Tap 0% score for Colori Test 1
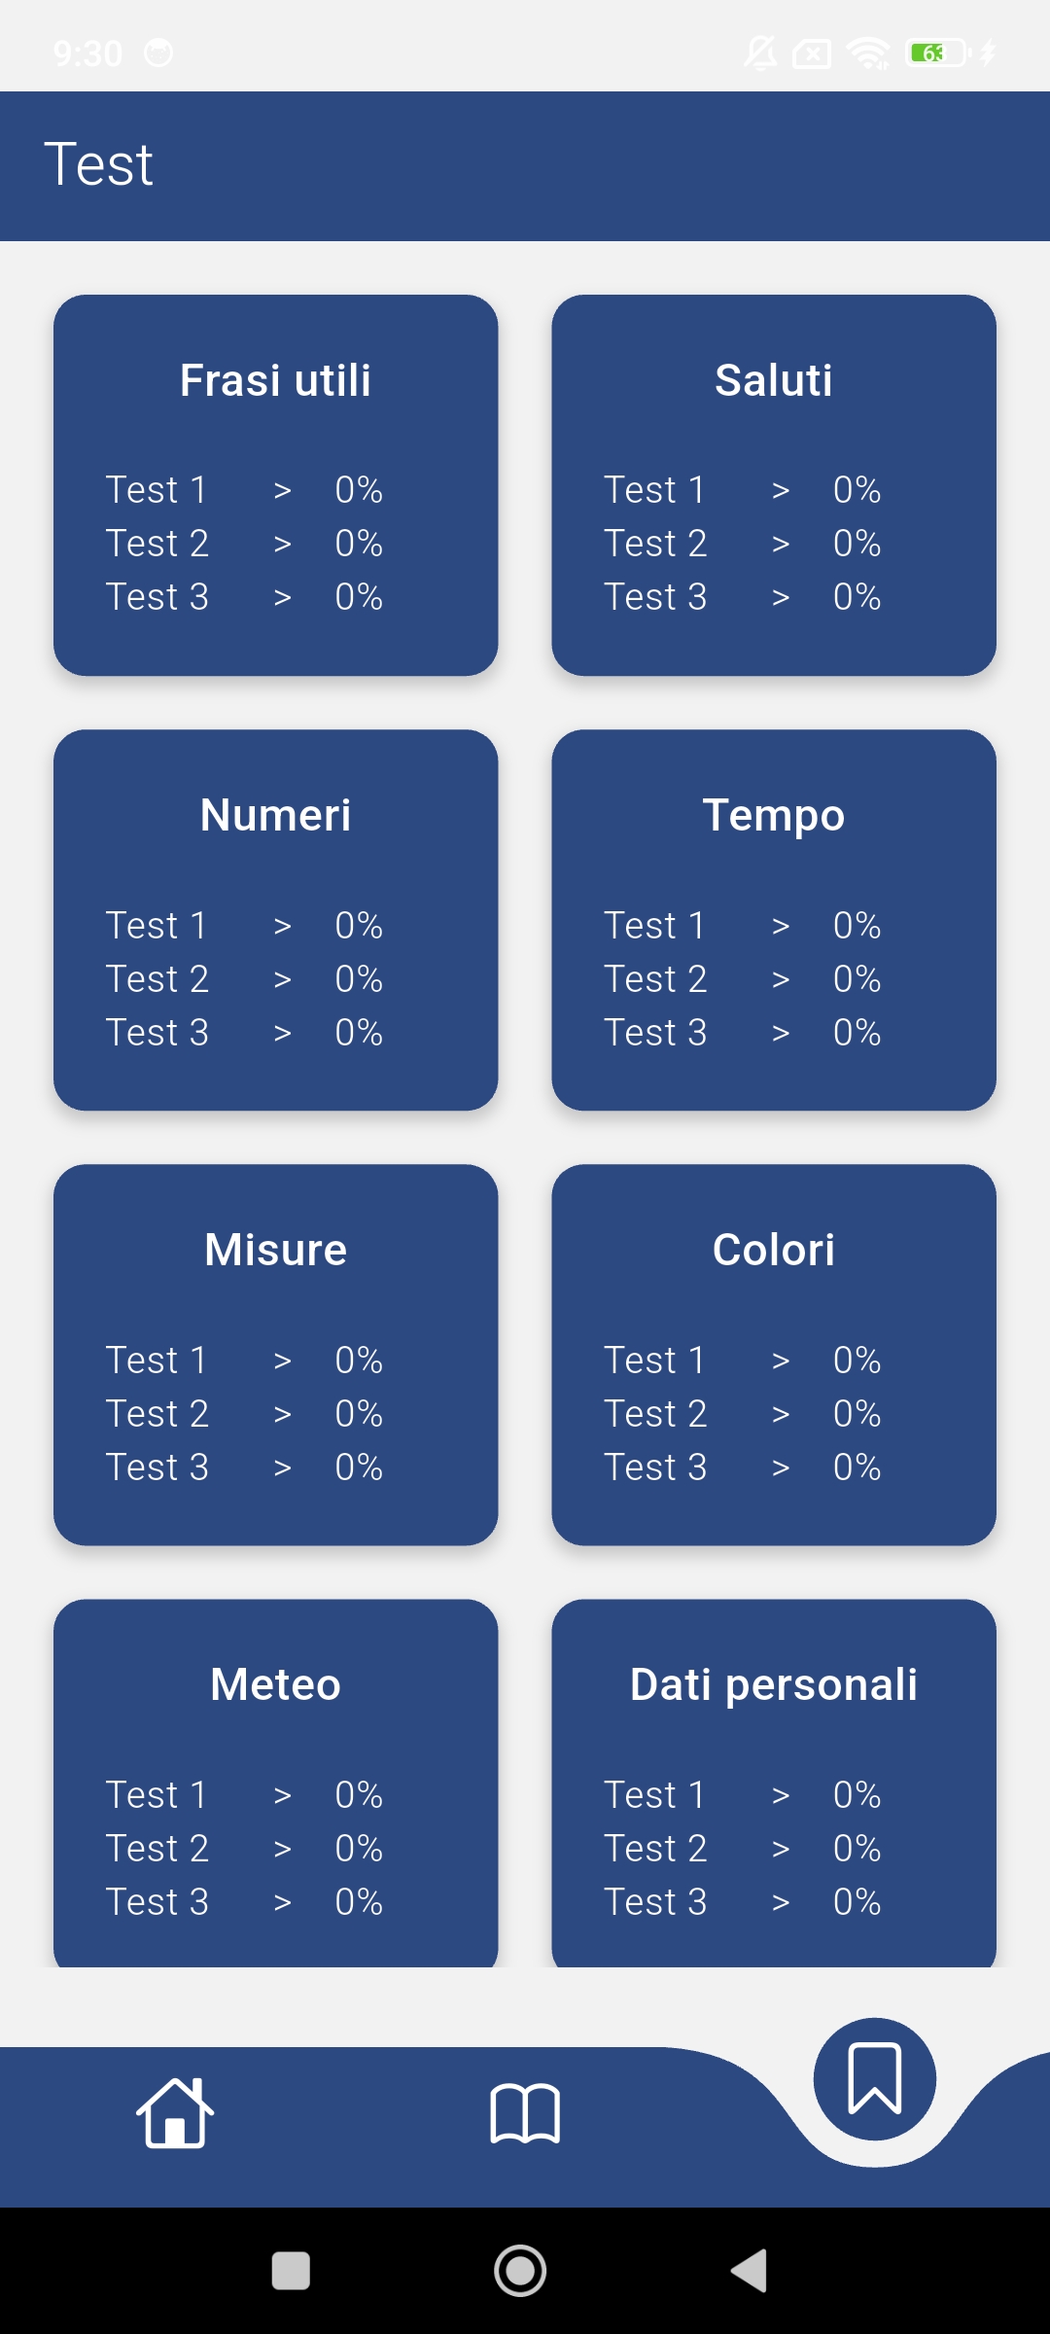Screen dimensions: 1050x2334 857,1361
